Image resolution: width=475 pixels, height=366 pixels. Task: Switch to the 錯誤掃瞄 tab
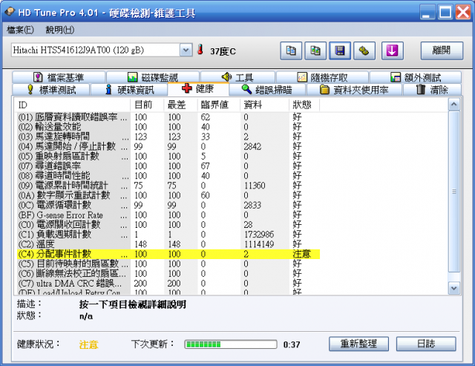[267, 90]
